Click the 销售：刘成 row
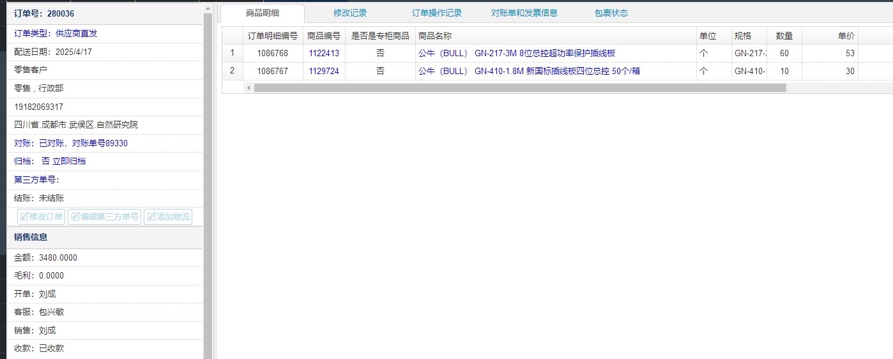 point(105,330)
